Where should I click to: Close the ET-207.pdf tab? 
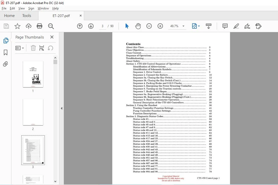click(81, 16)
